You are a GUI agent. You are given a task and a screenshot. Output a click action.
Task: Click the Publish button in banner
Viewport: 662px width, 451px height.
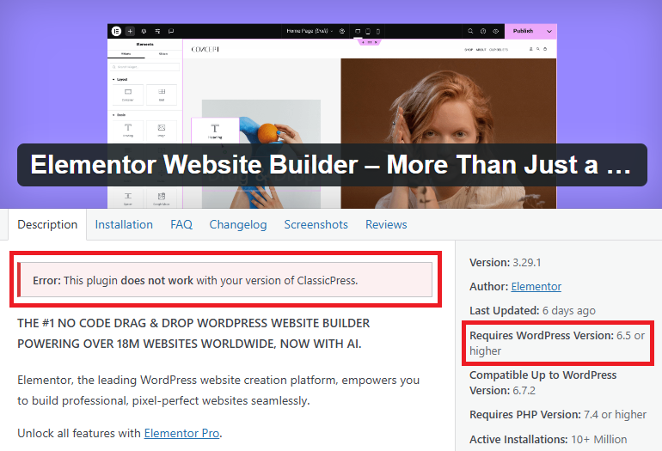coord(523,31)
